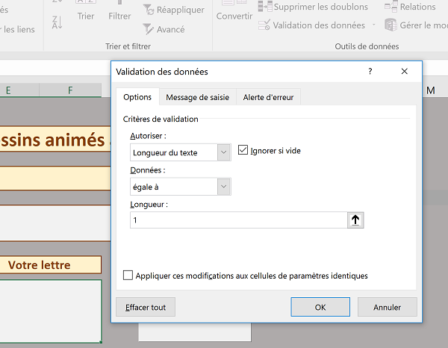The width and height of the screenshot is (448, 348).
Task: Click the Gérer le modèle icon
Action: click(391, 25)
